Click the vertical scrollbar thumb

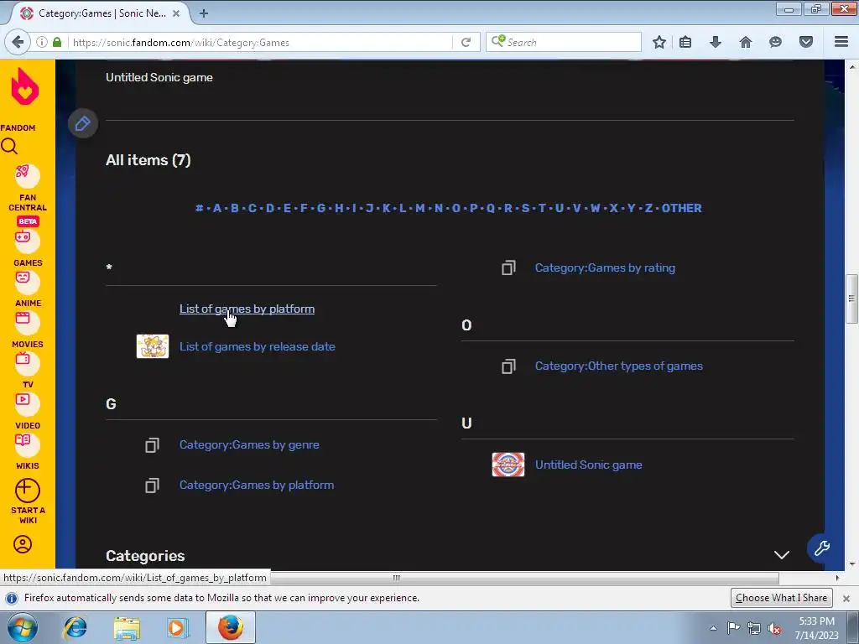pos(851,299)
